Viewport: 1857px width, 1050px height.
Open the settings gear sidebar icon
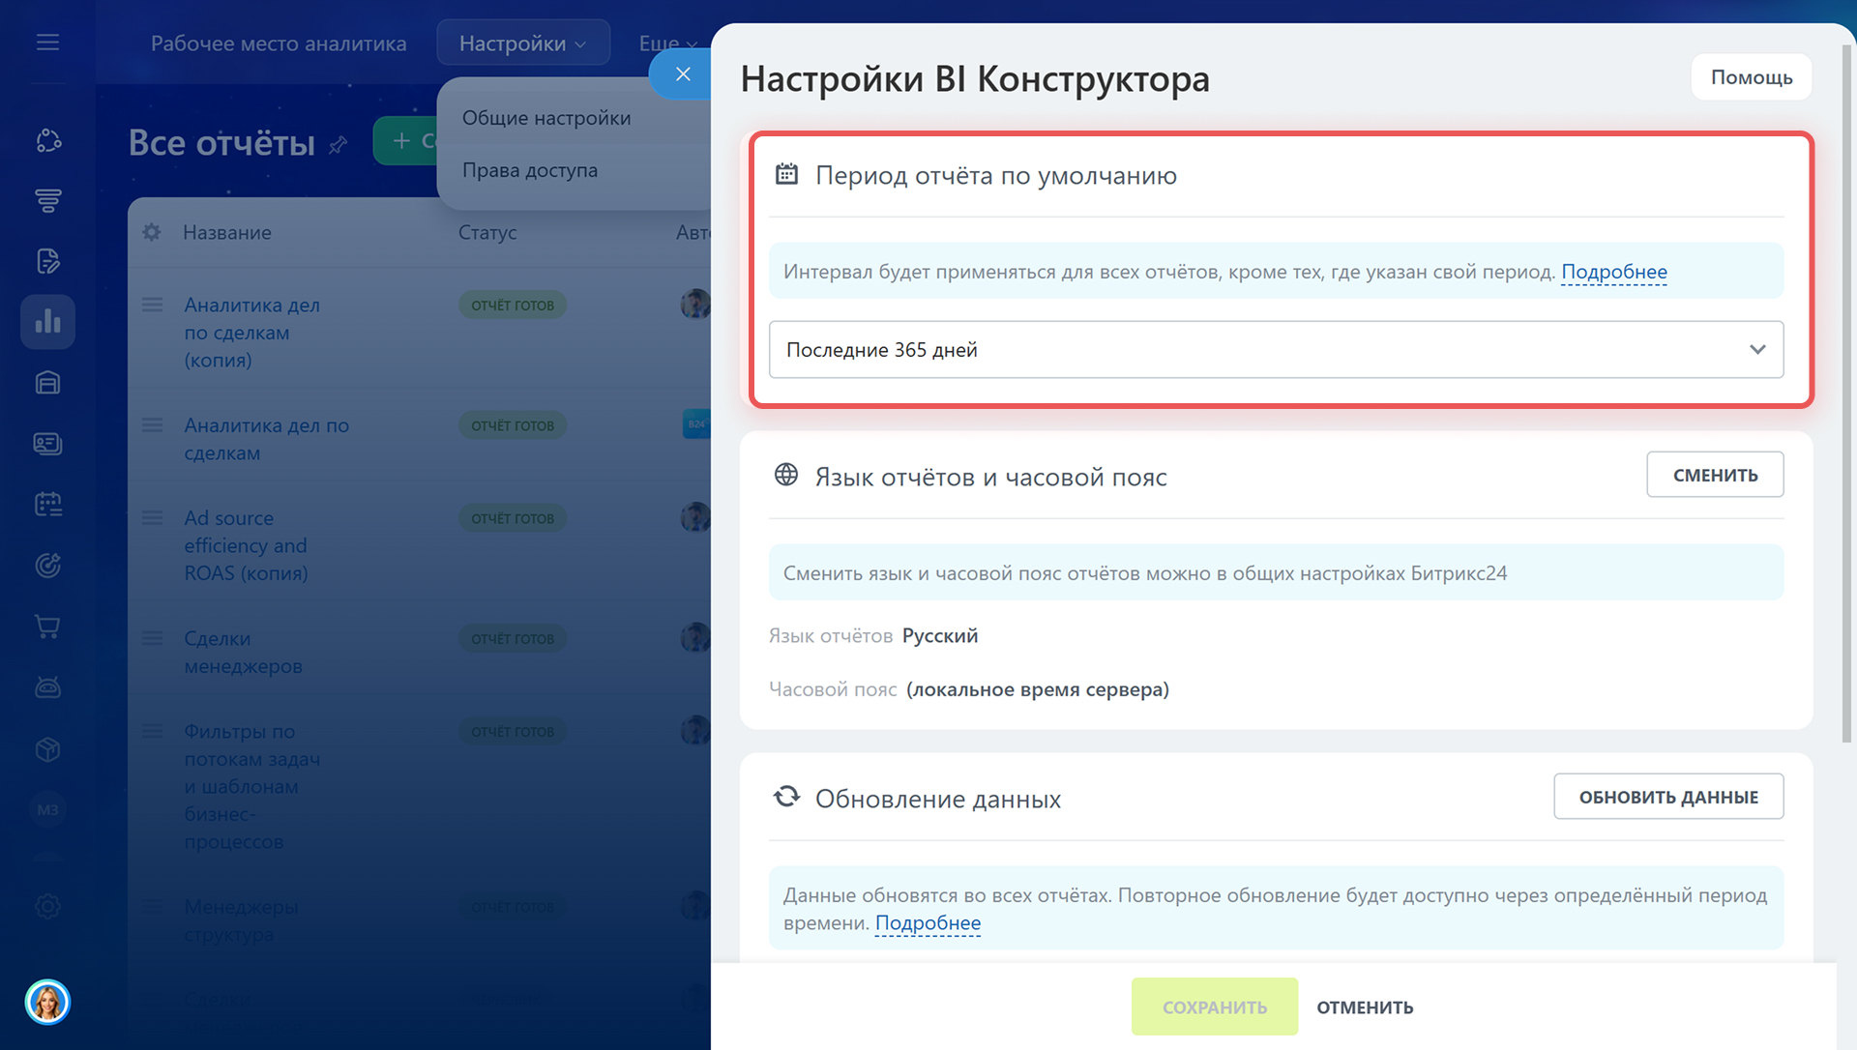(x=47, y=906)
